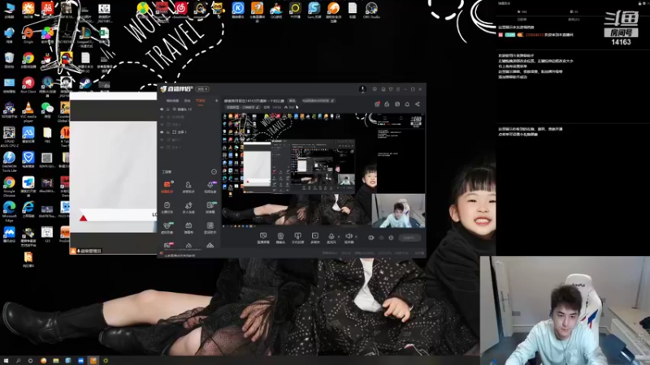Lock the 全屏 1 source layer
Screen dimensions: 650x365
click(x=168, y=132)
